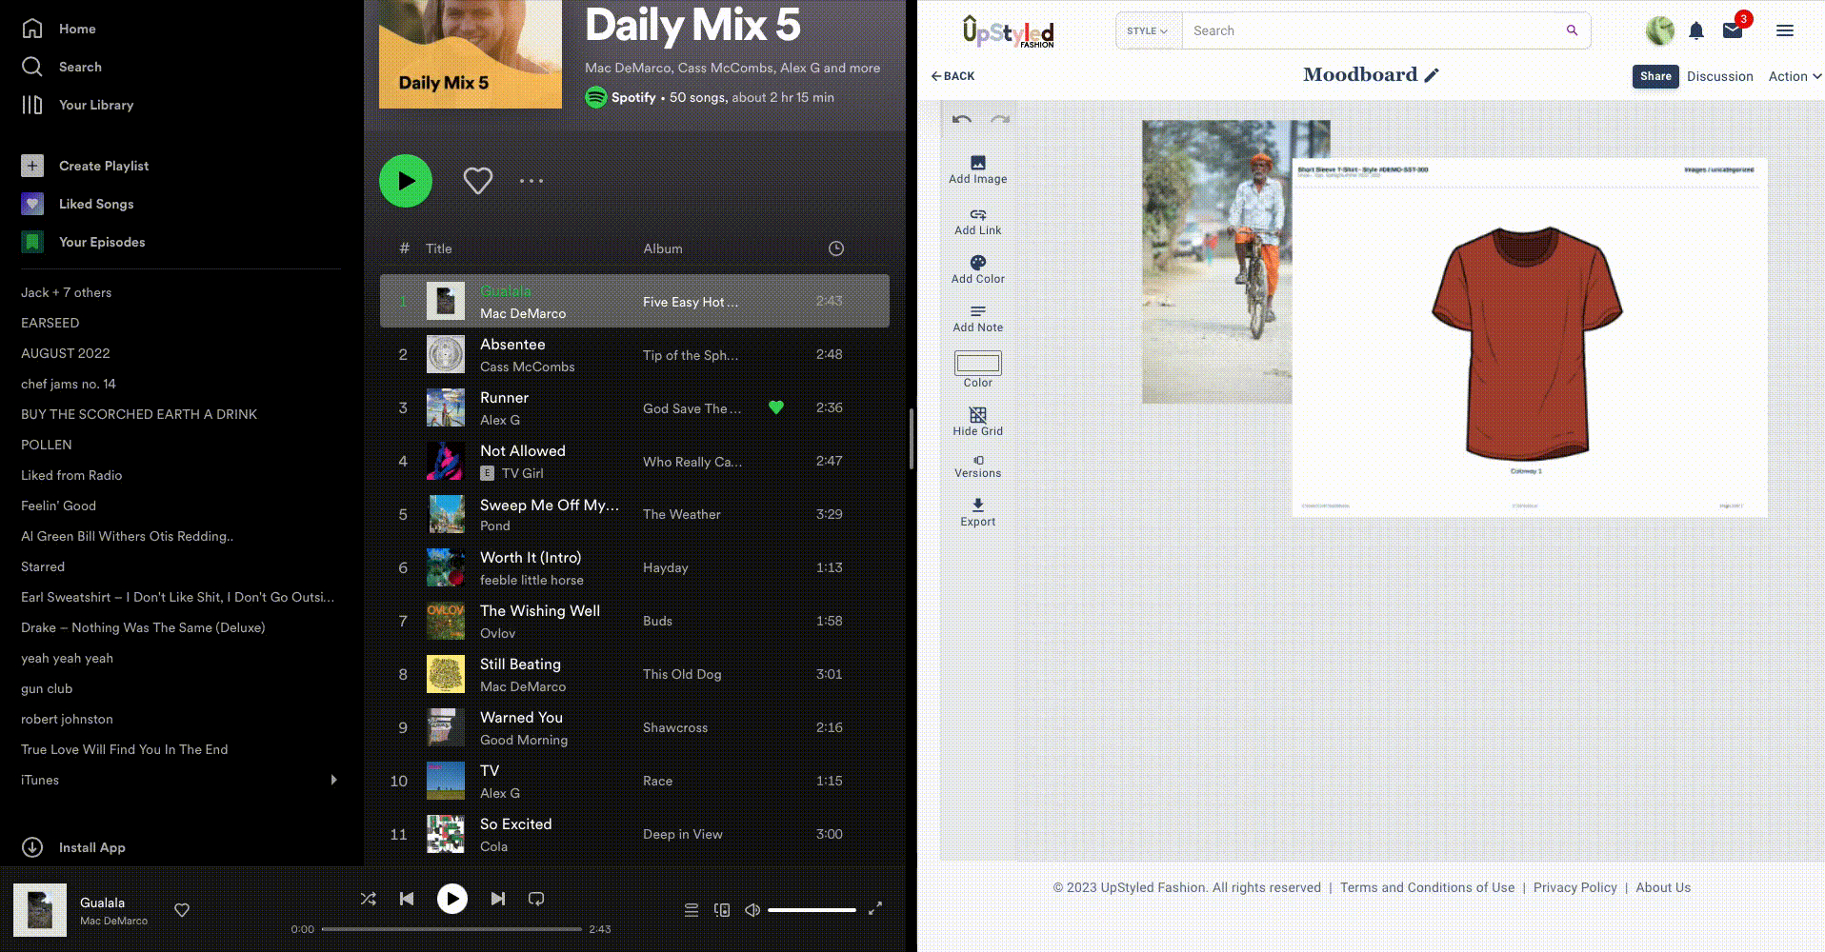Open the mail inbox icon
Viewport: 1825px width, 952px height.
click(1732, 31)
